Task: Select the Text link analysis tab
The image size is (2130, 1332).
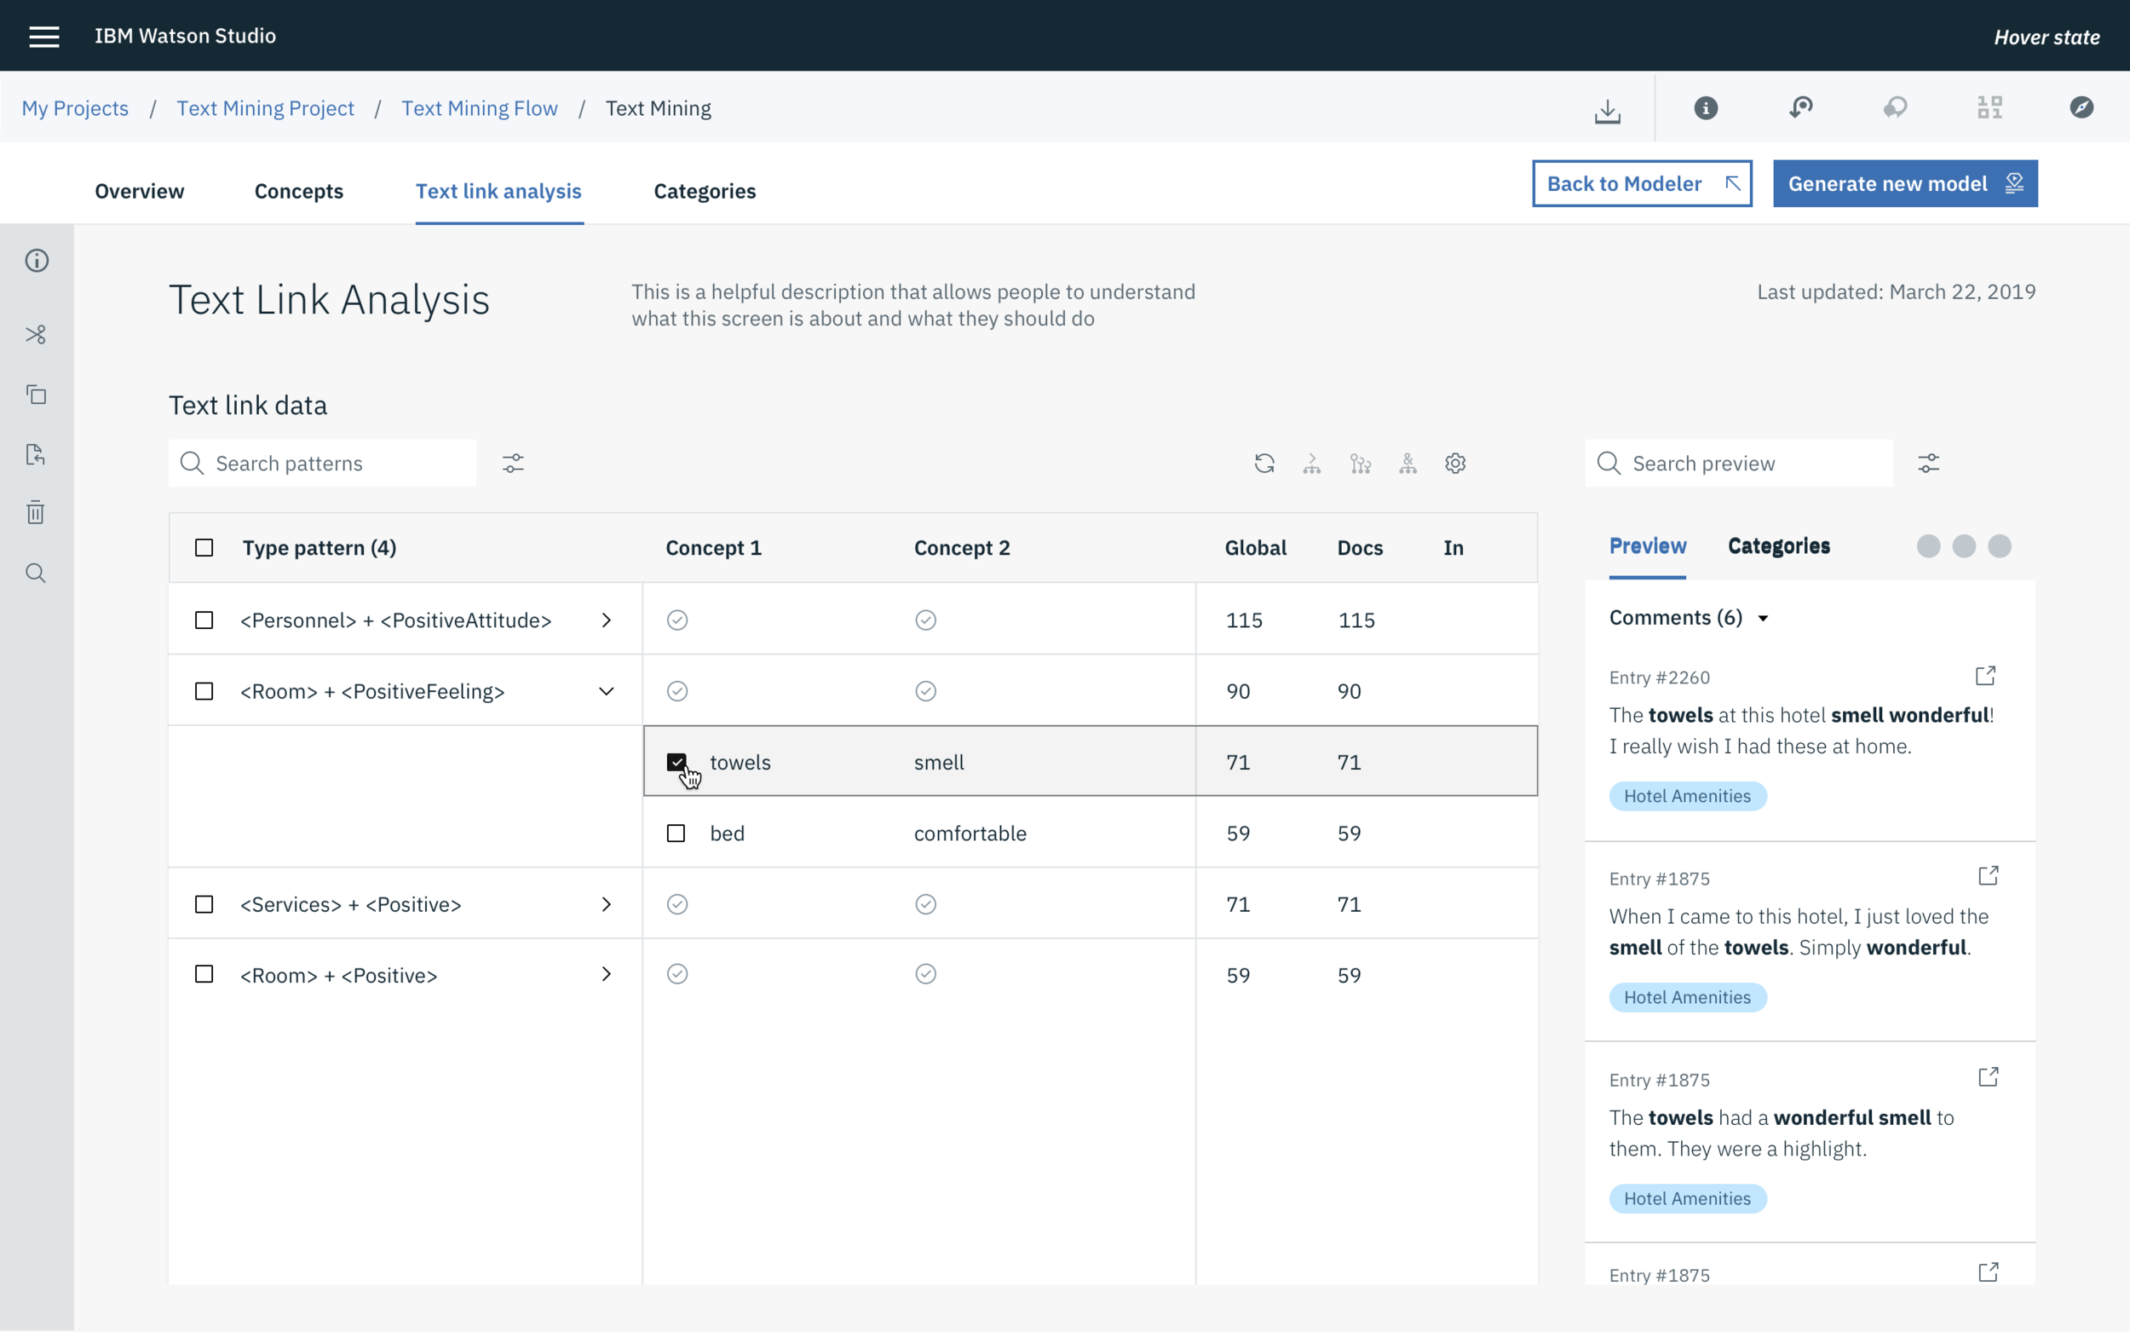Action: [x=498, y=191]
